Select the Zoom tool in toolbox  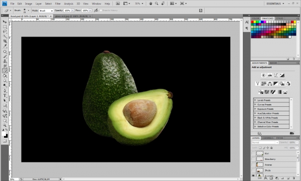(5, 125)
